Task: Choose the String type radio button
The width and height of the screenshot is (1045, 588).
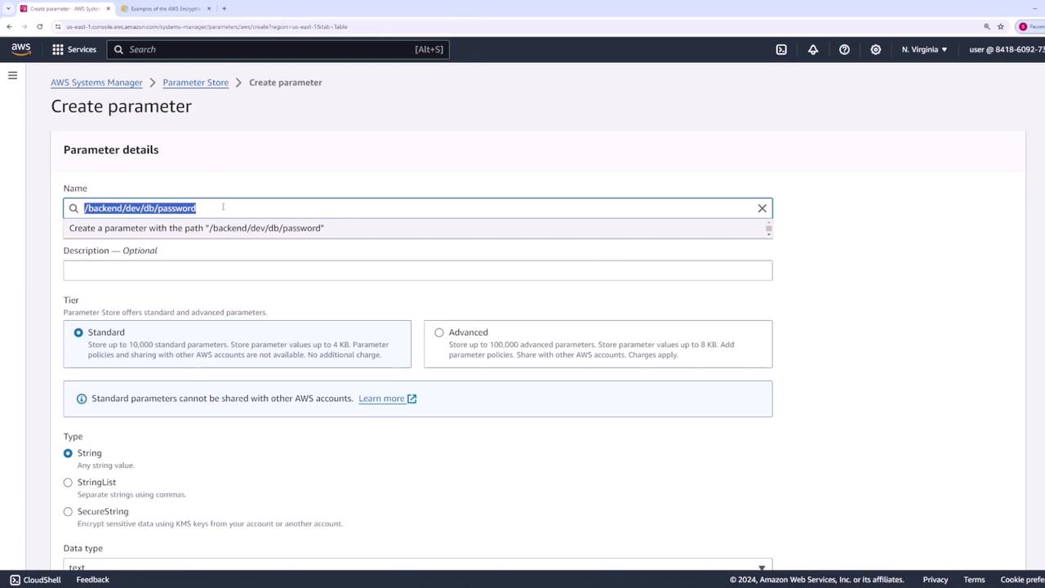Action: click(x=68, y=453)
